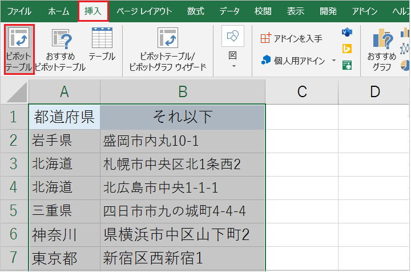Open the 数式 tab
The image size is (411, 272).
coord(196,11)
